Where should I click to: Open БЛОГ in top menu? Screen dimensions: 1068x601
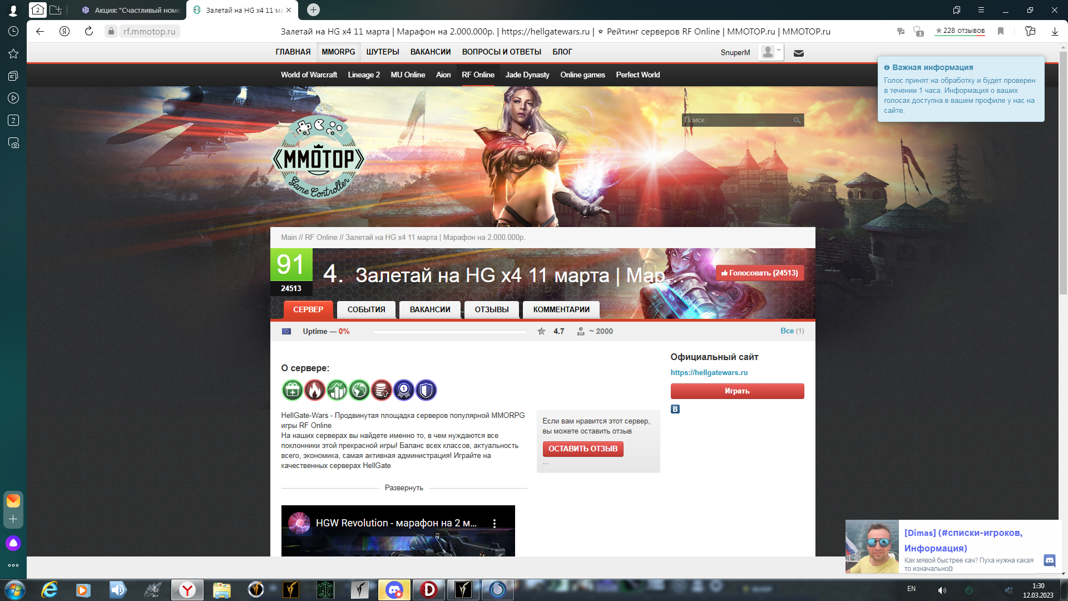pos(562,52)
